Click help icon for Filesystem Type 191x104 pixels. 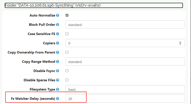tap(58, 89)
